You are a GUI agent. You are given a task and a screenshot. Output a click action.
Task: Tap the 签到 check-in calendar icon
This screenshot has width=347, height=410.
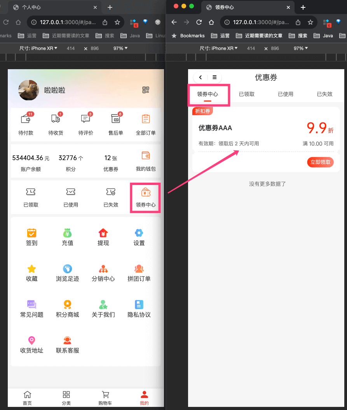pos(31,233)
